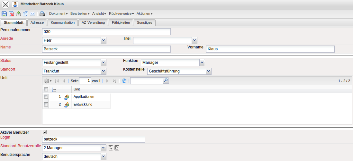Click the new document icon beside Standard-Benutzerrolle
Screen dimensions: 353x161
click(117, 148)
